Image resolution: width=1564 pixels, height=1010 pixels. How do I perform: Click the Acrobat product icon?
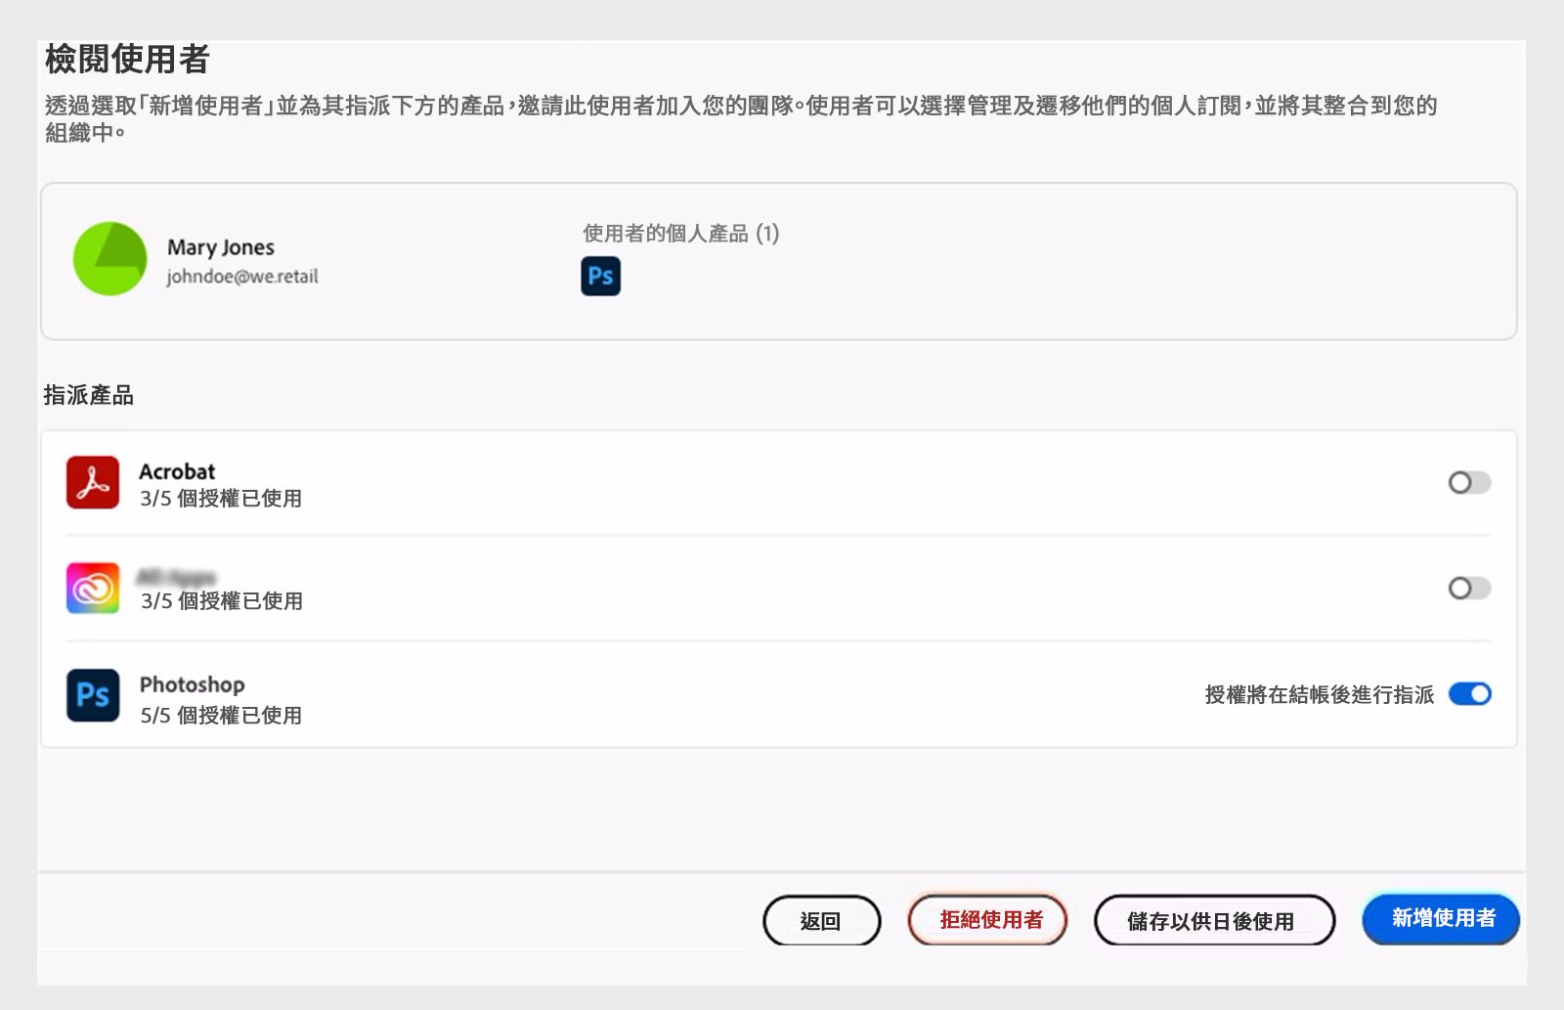click(x=93, y=483)
